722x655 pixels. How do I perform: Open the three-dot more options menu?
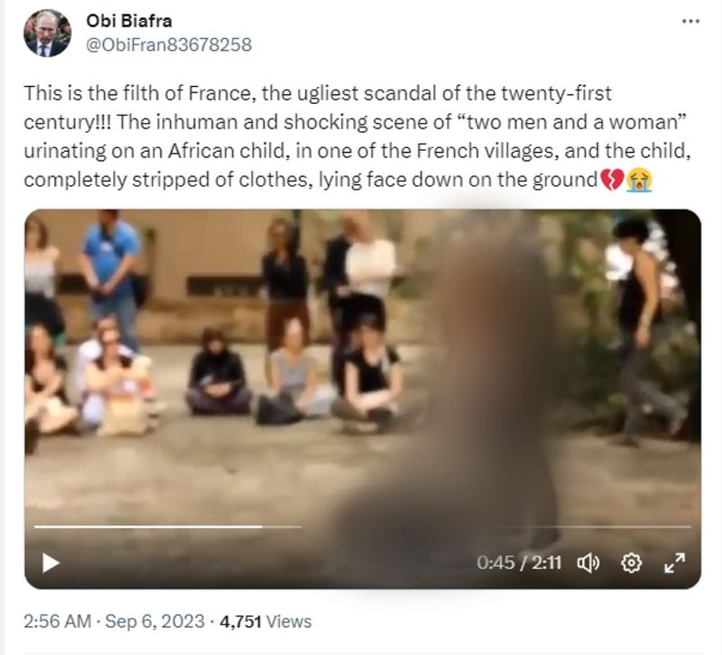click(x=690, y=21)
